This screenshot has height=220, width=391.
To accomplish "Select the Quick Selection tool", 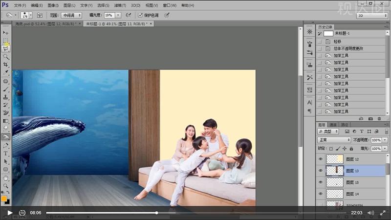I will (x=5, y=57).
